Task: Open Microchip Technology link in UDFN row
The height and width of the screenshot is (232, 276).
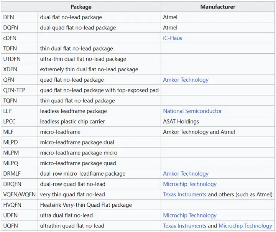Action: point(190,215)
